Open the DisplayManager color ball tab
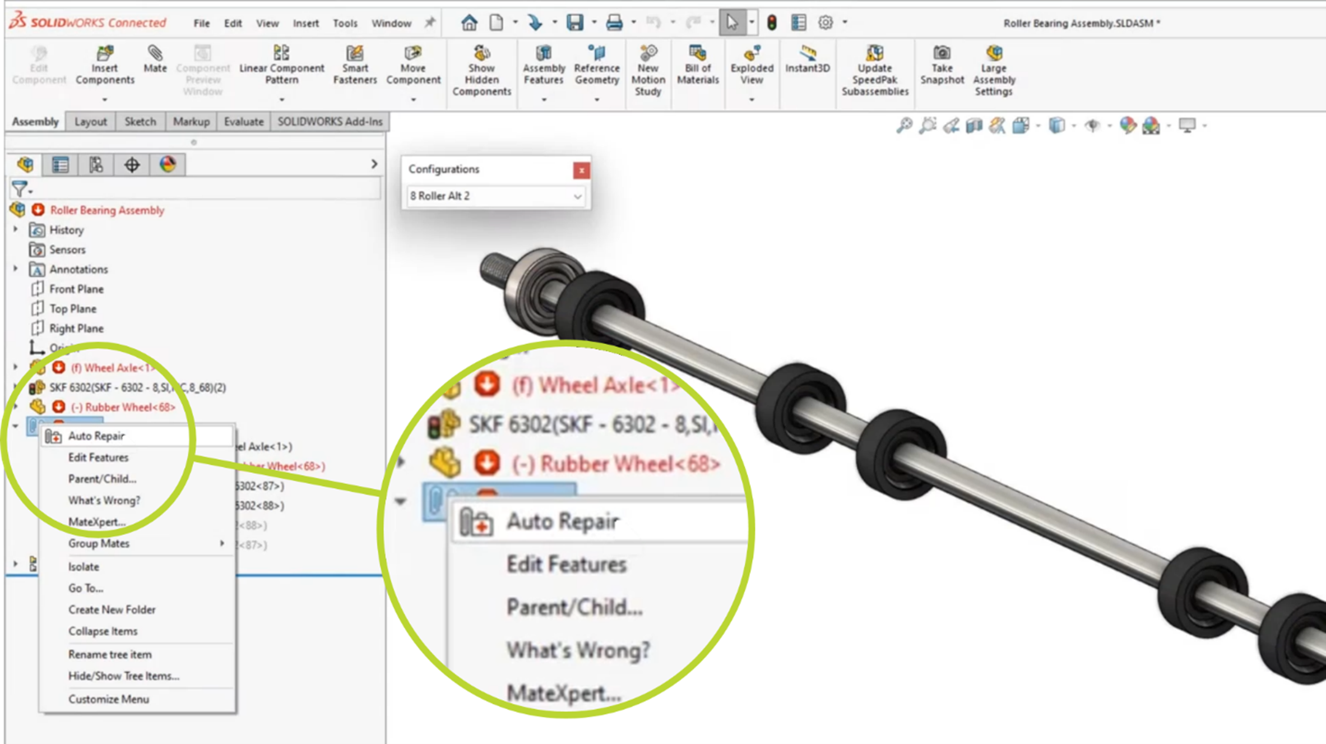The image size is (1326, 744). click(x=168, y=164)
